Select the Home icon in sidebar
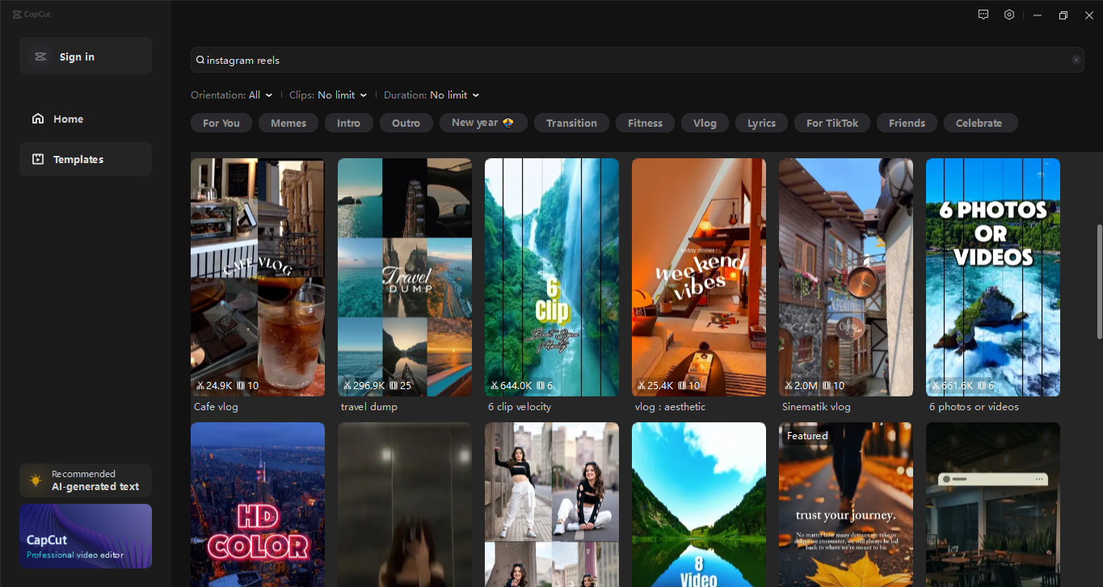Viewport: 1103px width, 587px height. 38,118
